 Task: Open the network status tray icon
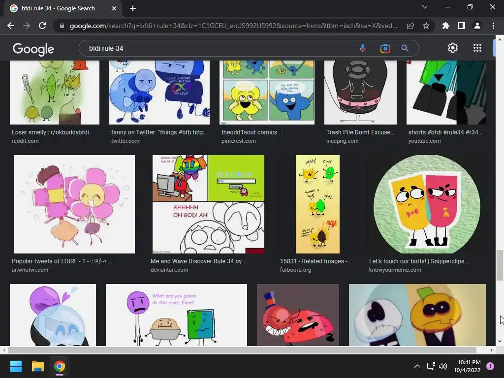click(x=431, y=366)
